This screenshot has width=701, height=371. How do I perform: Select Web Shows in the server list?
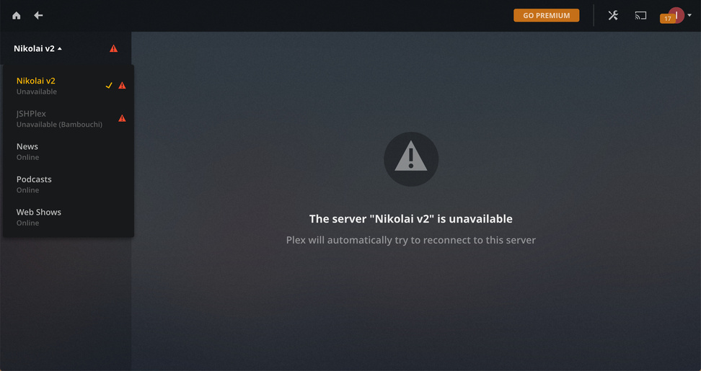point(69,217)
